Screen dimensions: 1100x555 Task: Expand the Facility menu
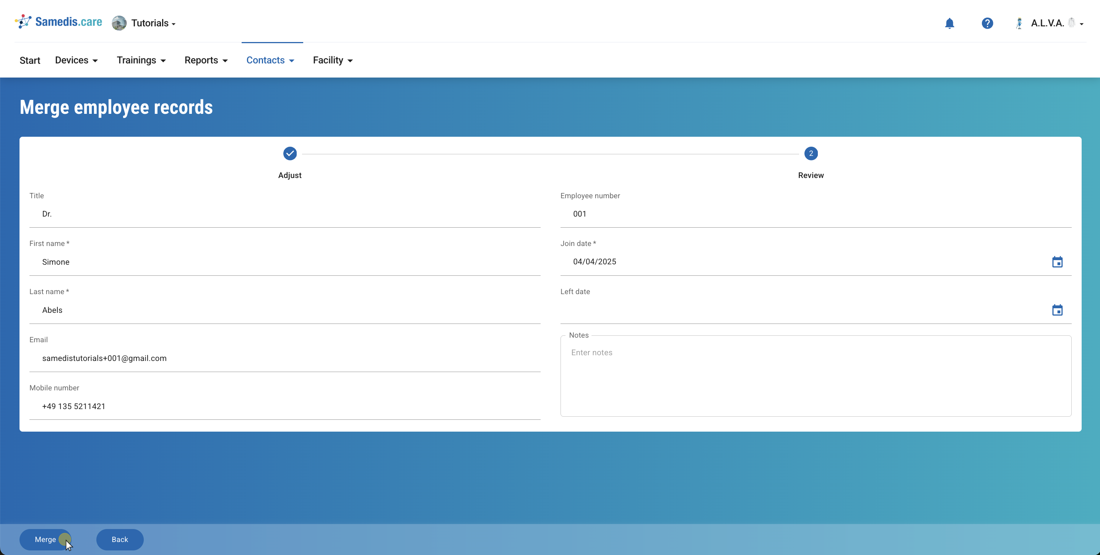coord(333,60)
